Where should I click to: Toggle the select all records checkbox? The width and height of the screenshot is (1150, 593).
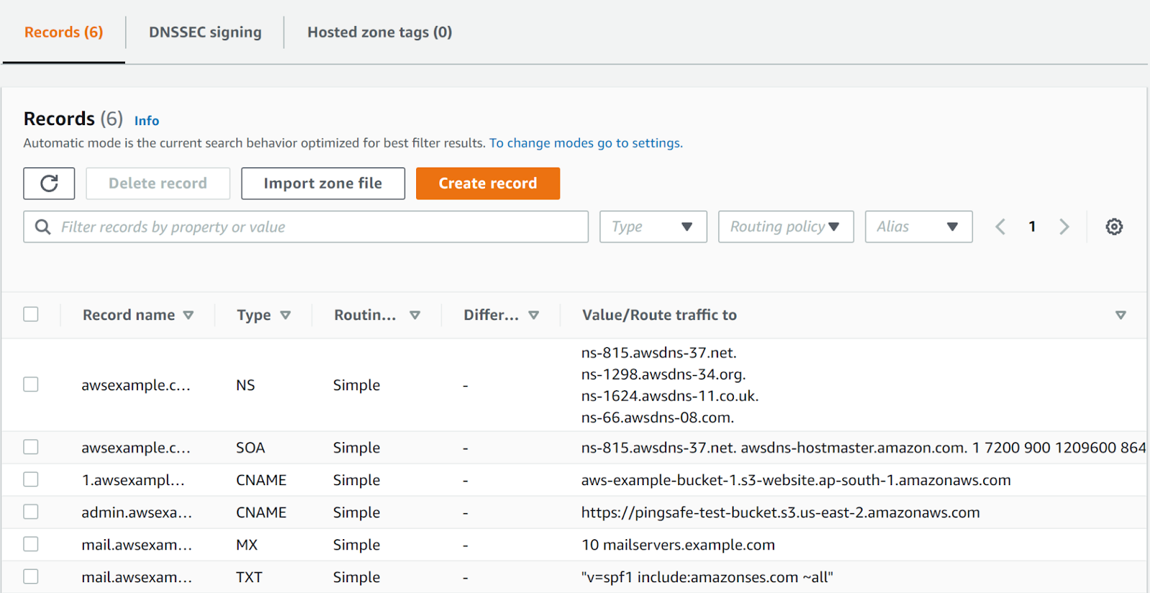pyautogui.click(x=31, y=314)
